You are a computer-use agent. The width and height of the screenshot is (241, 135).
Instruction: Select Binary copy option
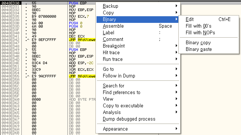(209, 42)
